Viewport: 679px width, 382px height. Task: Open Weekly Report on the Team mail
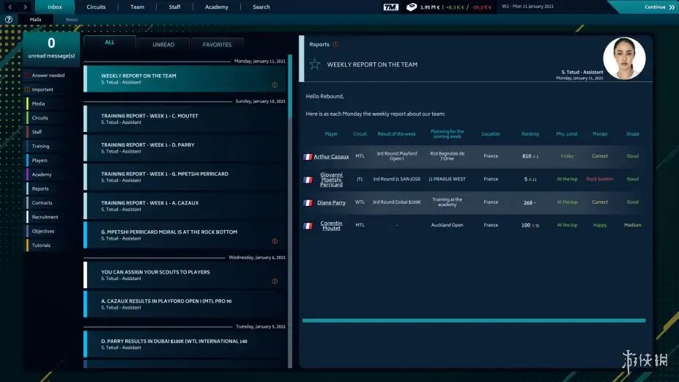coord(185,79)
